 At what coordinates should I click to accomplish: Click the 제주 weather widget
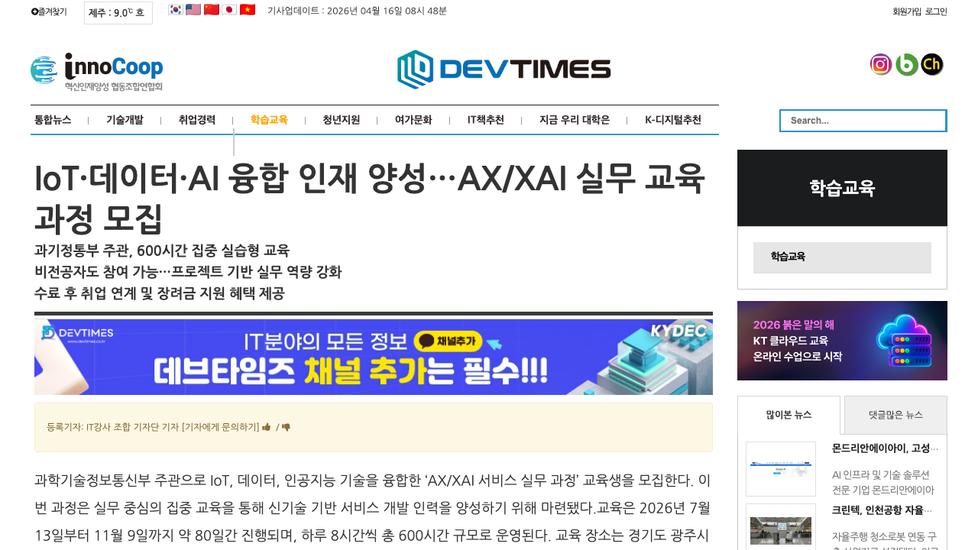click(x=118, y=13)
